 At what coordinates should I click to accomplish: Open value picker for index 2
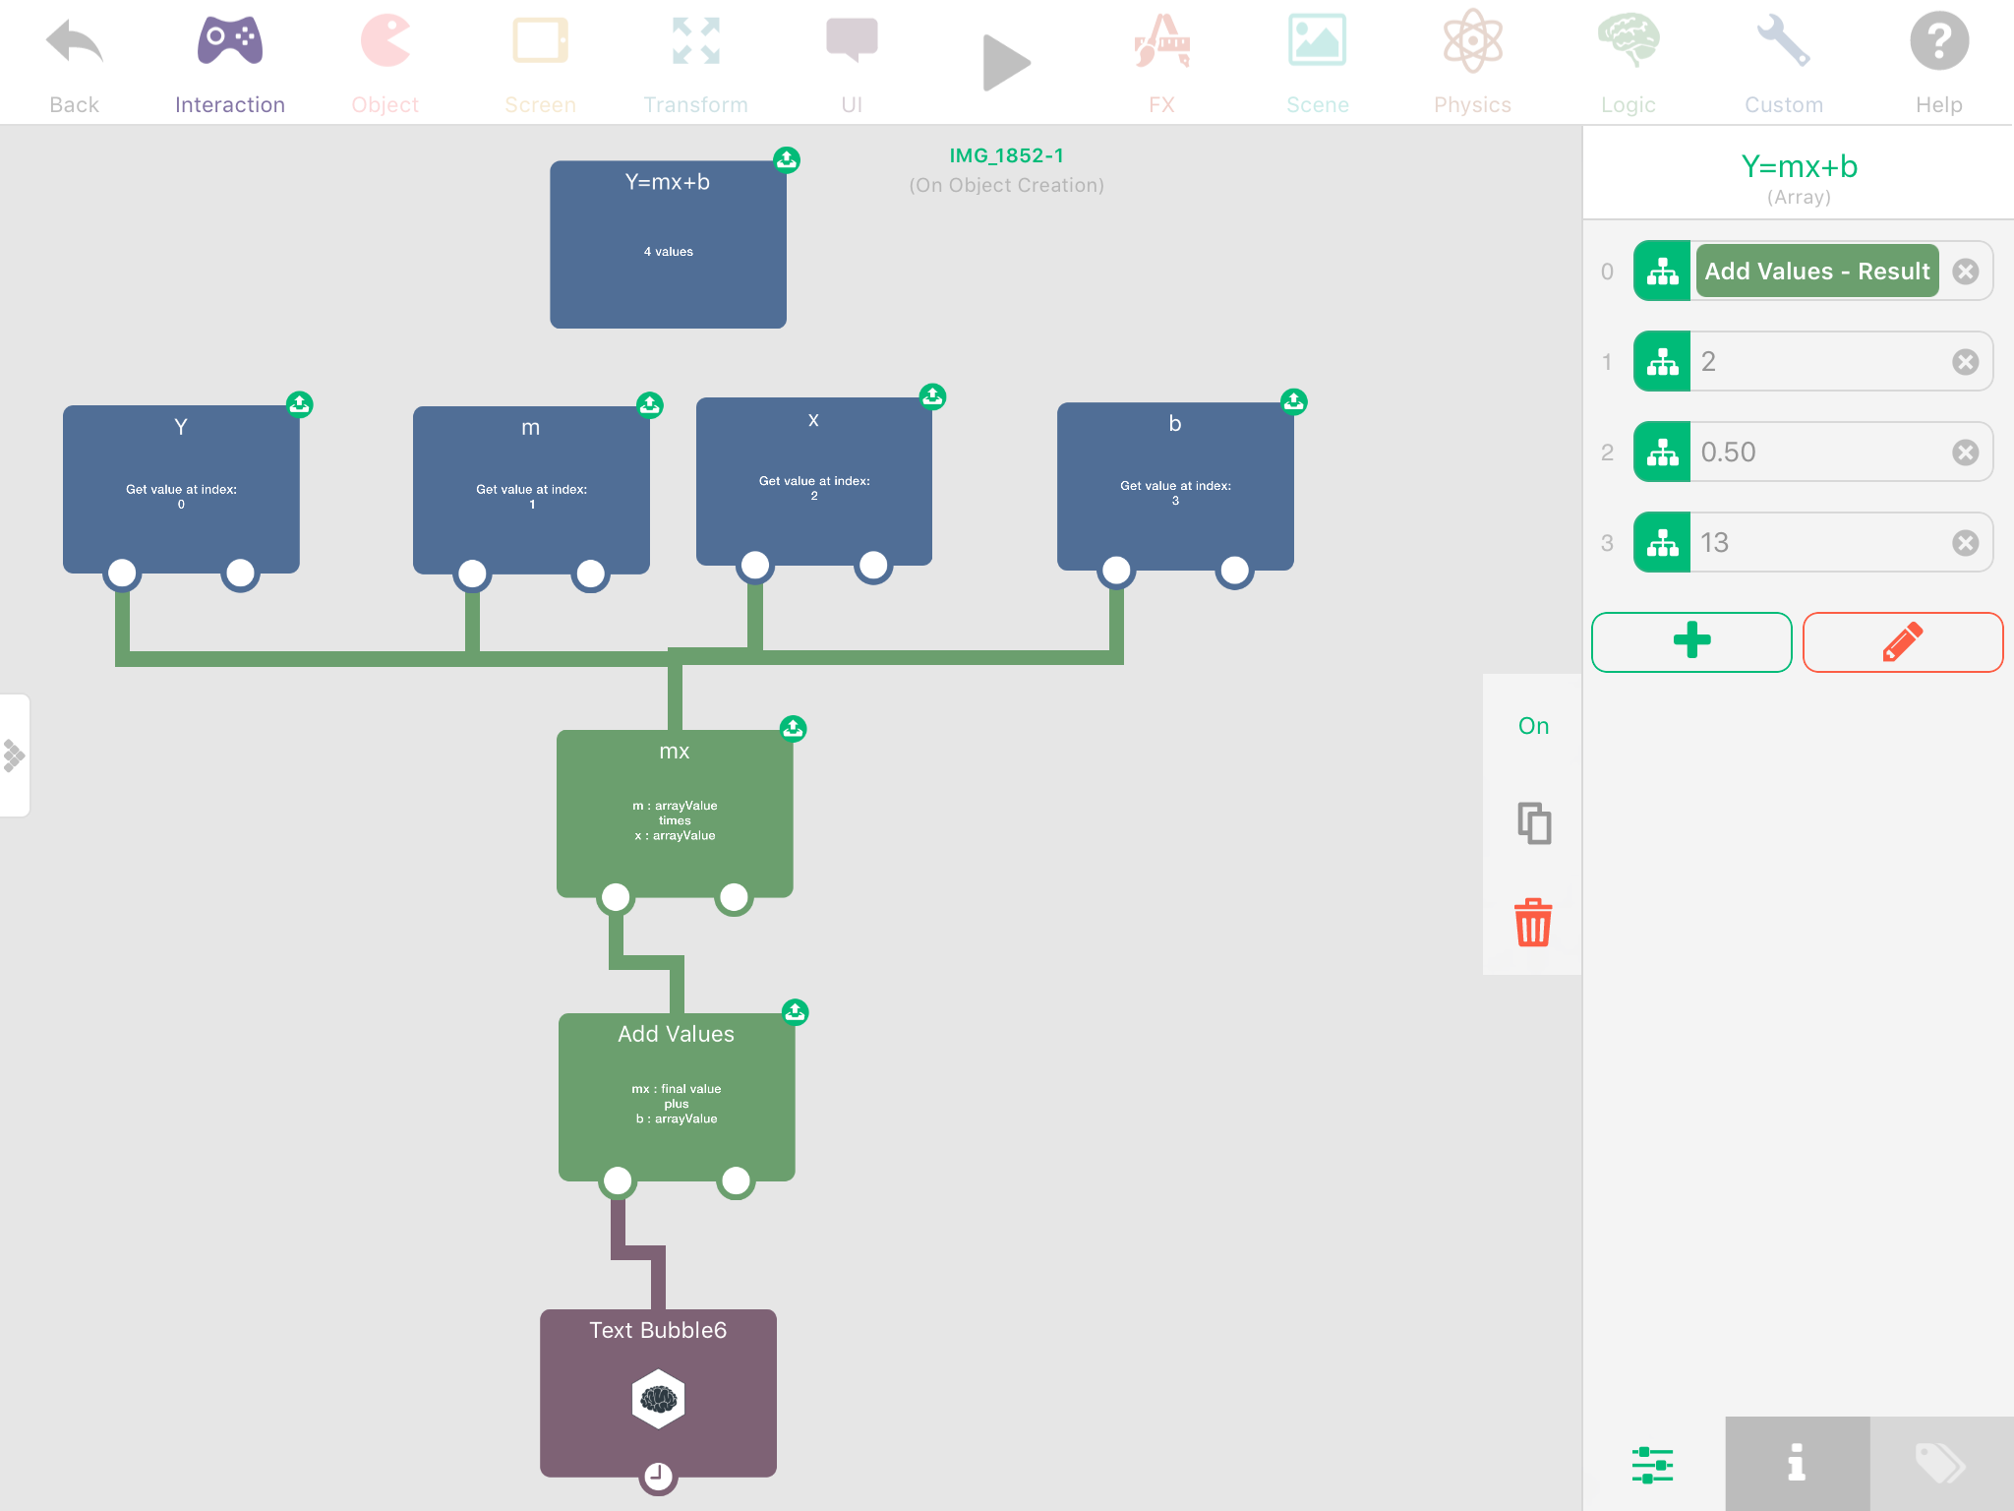pos(1662,453)
